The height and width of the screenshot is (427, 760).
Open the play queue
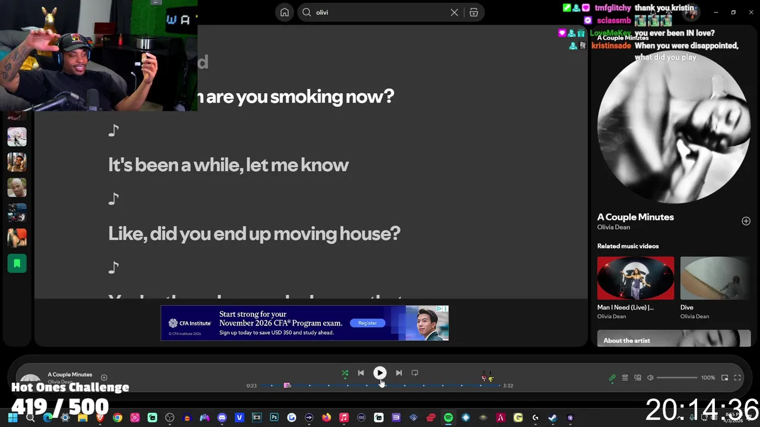pyautogui.click(x=625, y=378)
